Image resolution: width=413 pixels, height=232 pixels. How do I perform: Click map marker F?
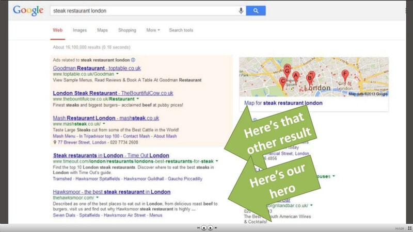tap(345, 75)
